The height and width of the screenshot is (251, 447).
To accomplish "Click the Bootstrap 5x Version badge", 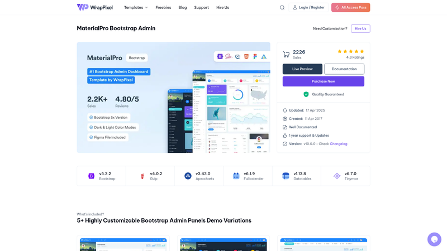I will pyautogui.click(x=108, y=117).
